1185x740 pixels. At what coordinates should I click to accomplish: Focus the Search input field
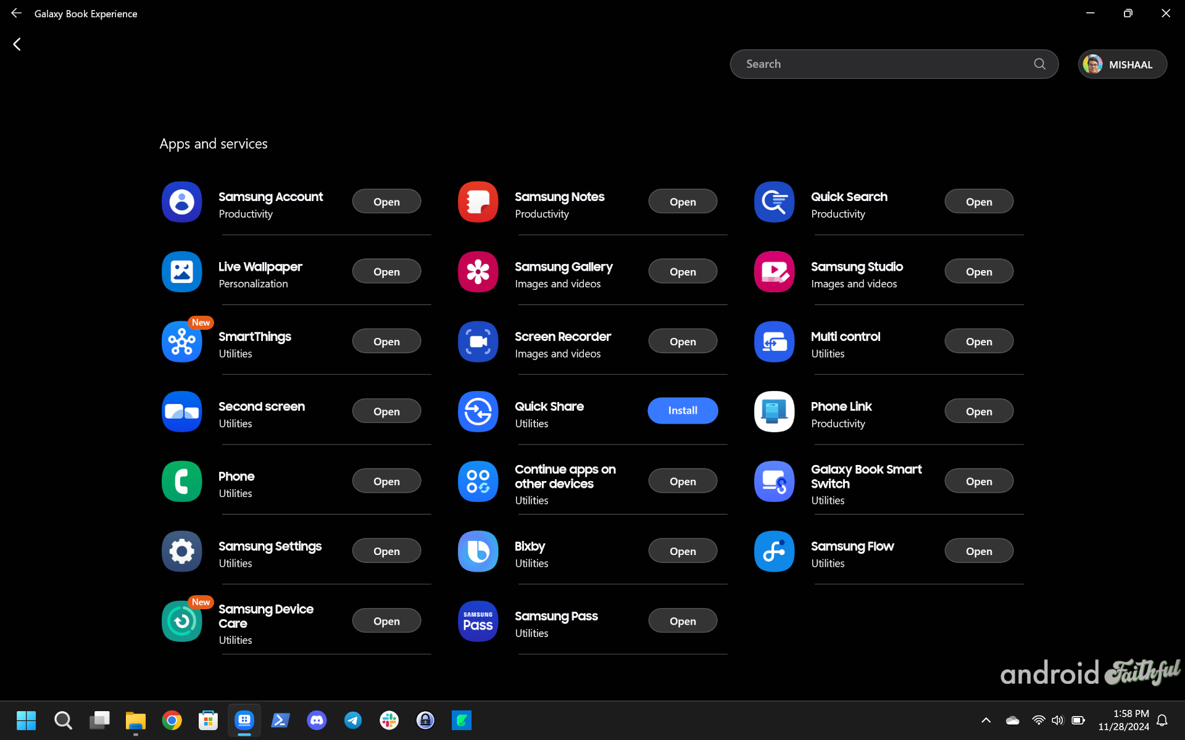[894, 64]
